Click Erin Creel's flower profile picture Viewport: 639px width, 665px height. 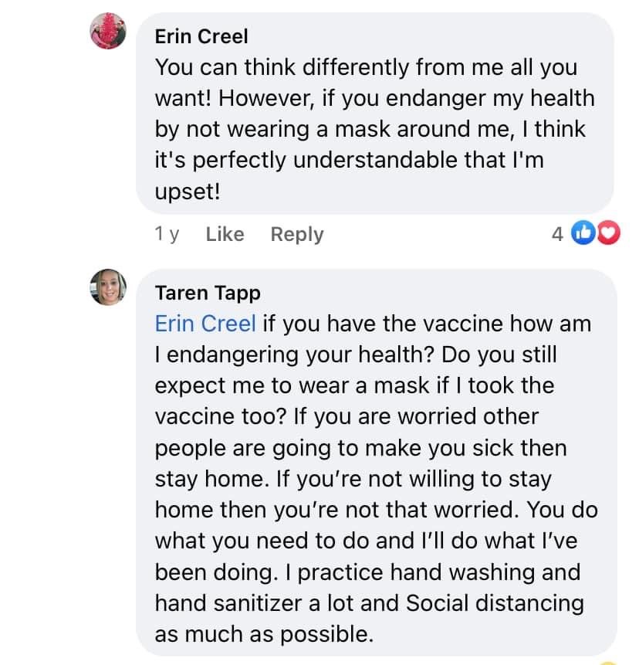(x=108, y=32)
